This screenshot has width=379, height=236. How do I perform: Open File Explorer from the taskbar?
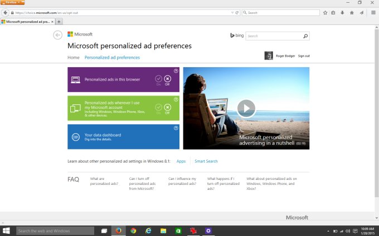pos(163,230)
